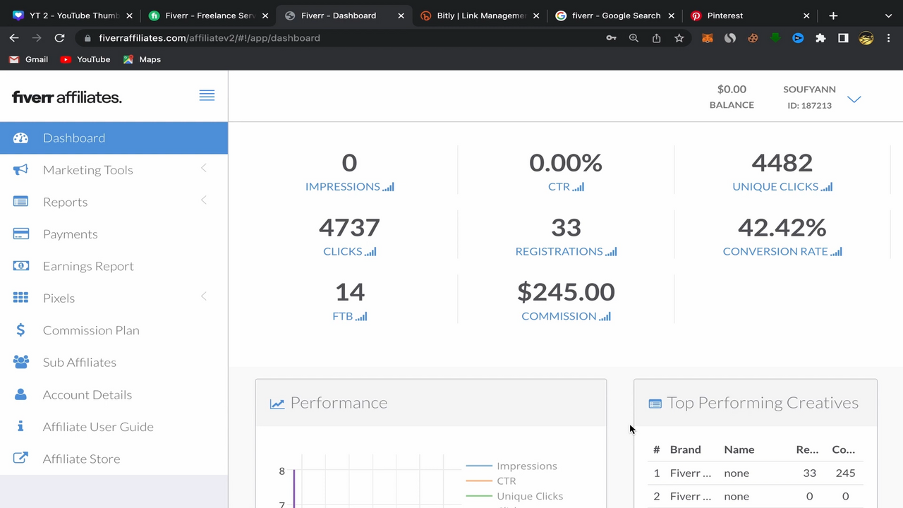Expand the Marketing Tools submenu chevron

pos(204,168)
